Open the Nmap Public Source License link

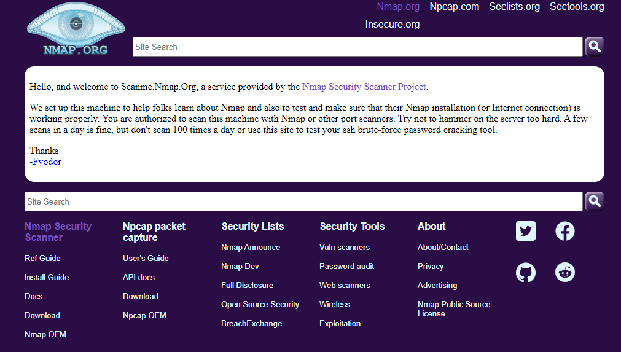[x=454, y=309]
